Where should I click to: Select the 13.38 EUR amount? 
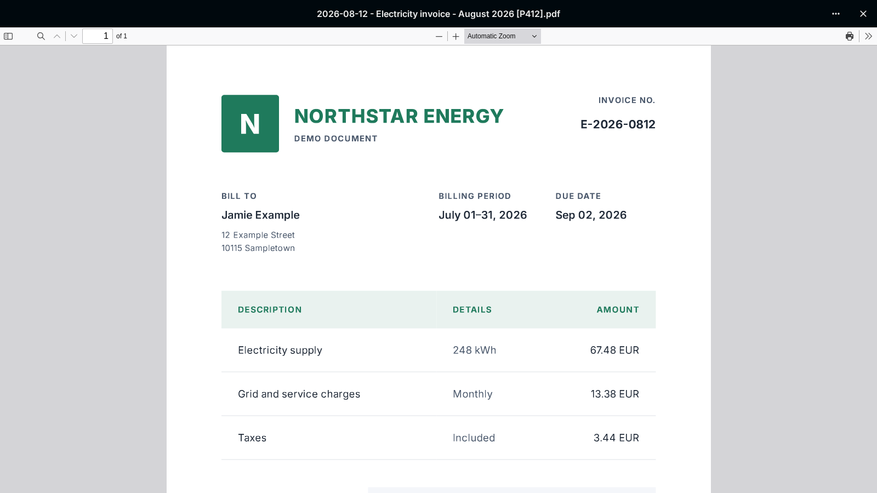(615, 394)
